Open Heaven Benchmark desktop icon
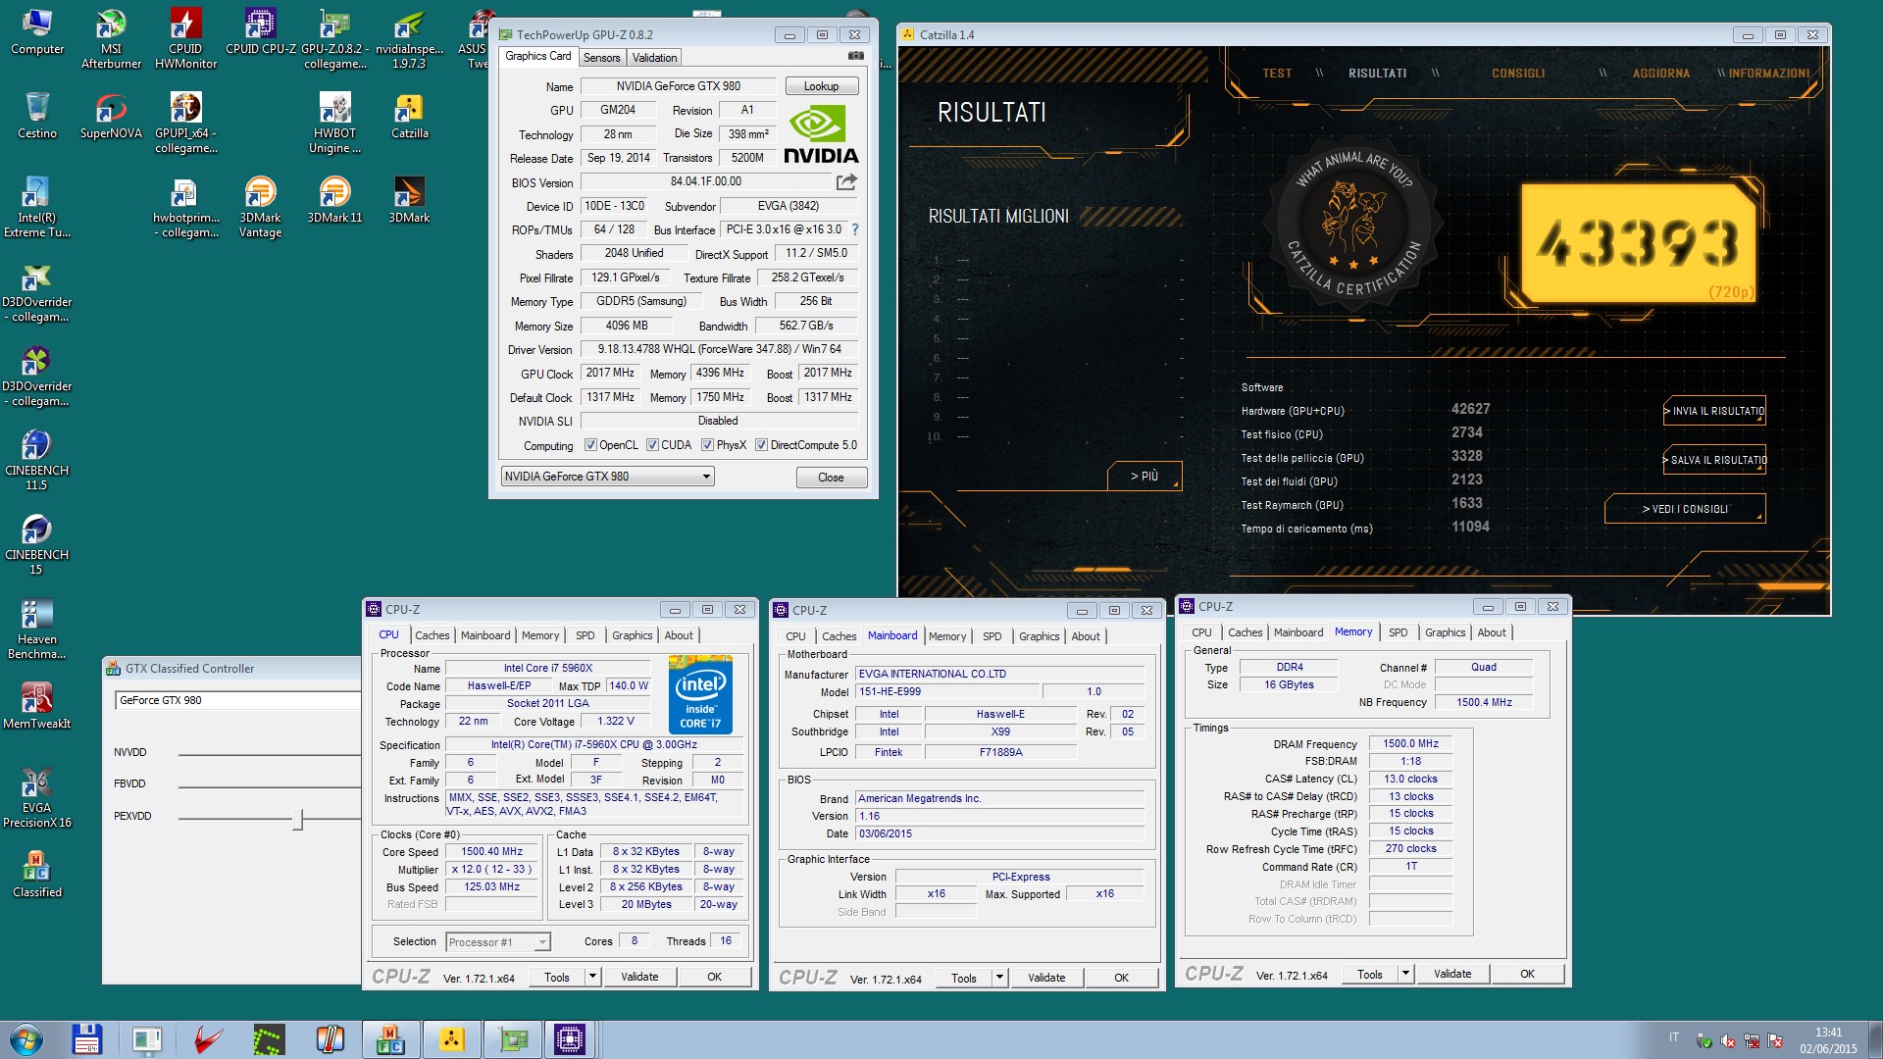 pos(37,629)
